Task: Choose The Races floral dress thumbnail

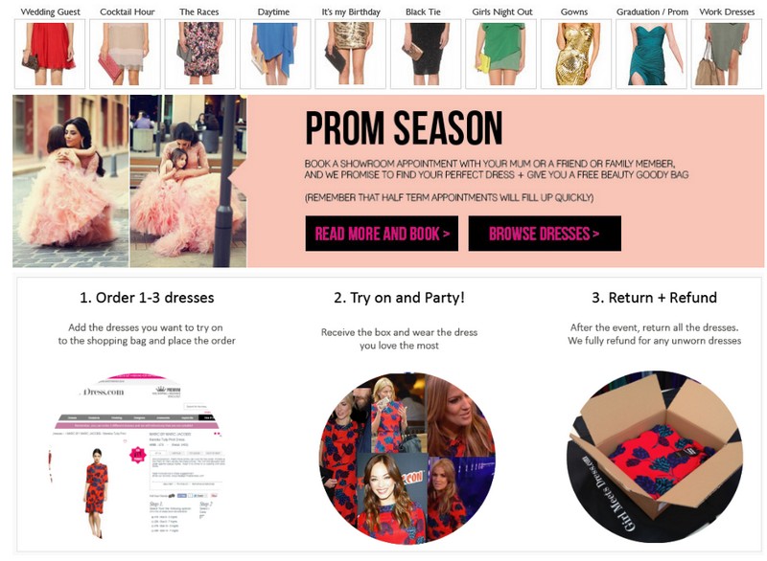Action: click(200, 54)
